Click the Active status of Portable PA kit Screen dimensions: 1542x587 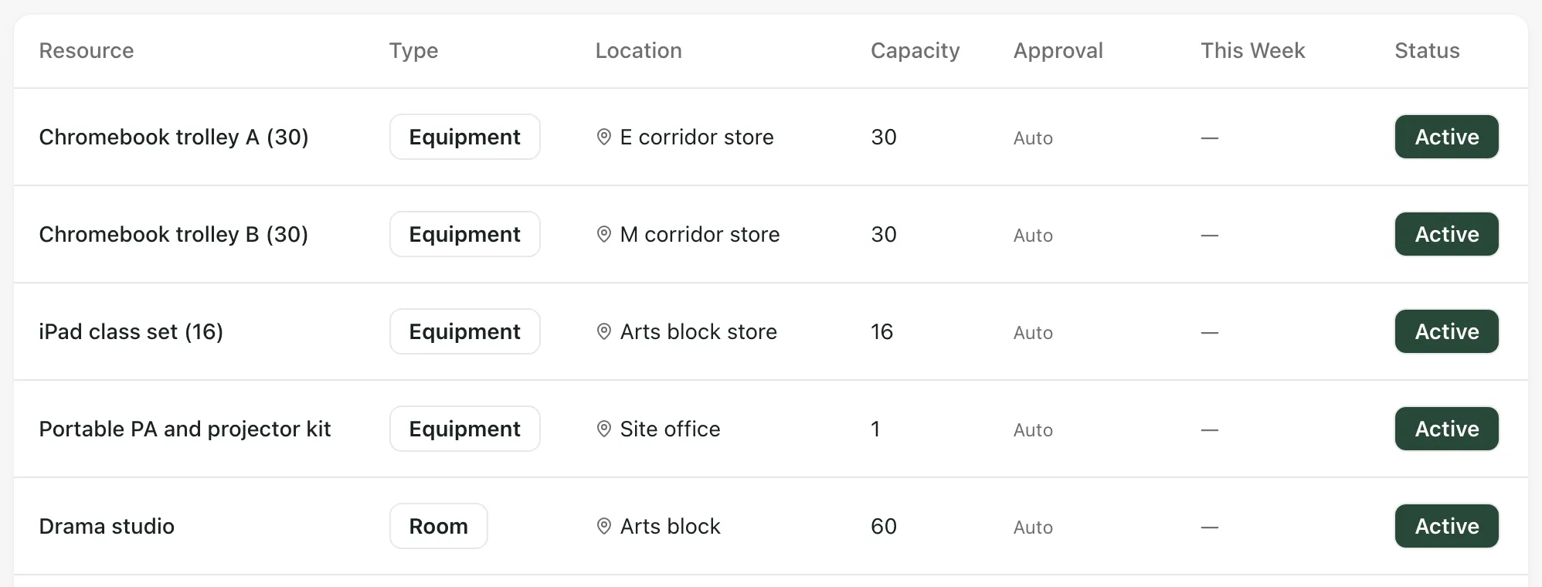pos(1446,429)
